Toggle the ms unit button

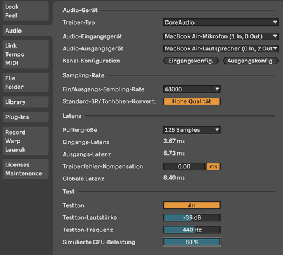(213, 166)
